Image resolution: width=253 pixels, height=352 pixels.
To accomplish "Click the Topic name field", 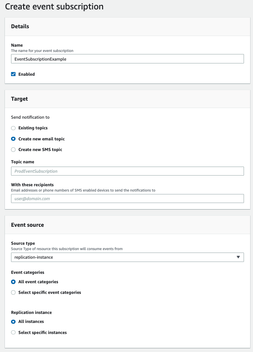I will point(127,171).
